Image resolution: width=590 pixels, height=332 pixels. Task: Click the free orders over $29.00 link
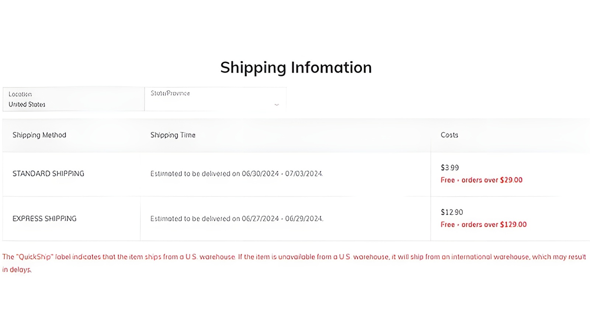(x=481, y=180)
